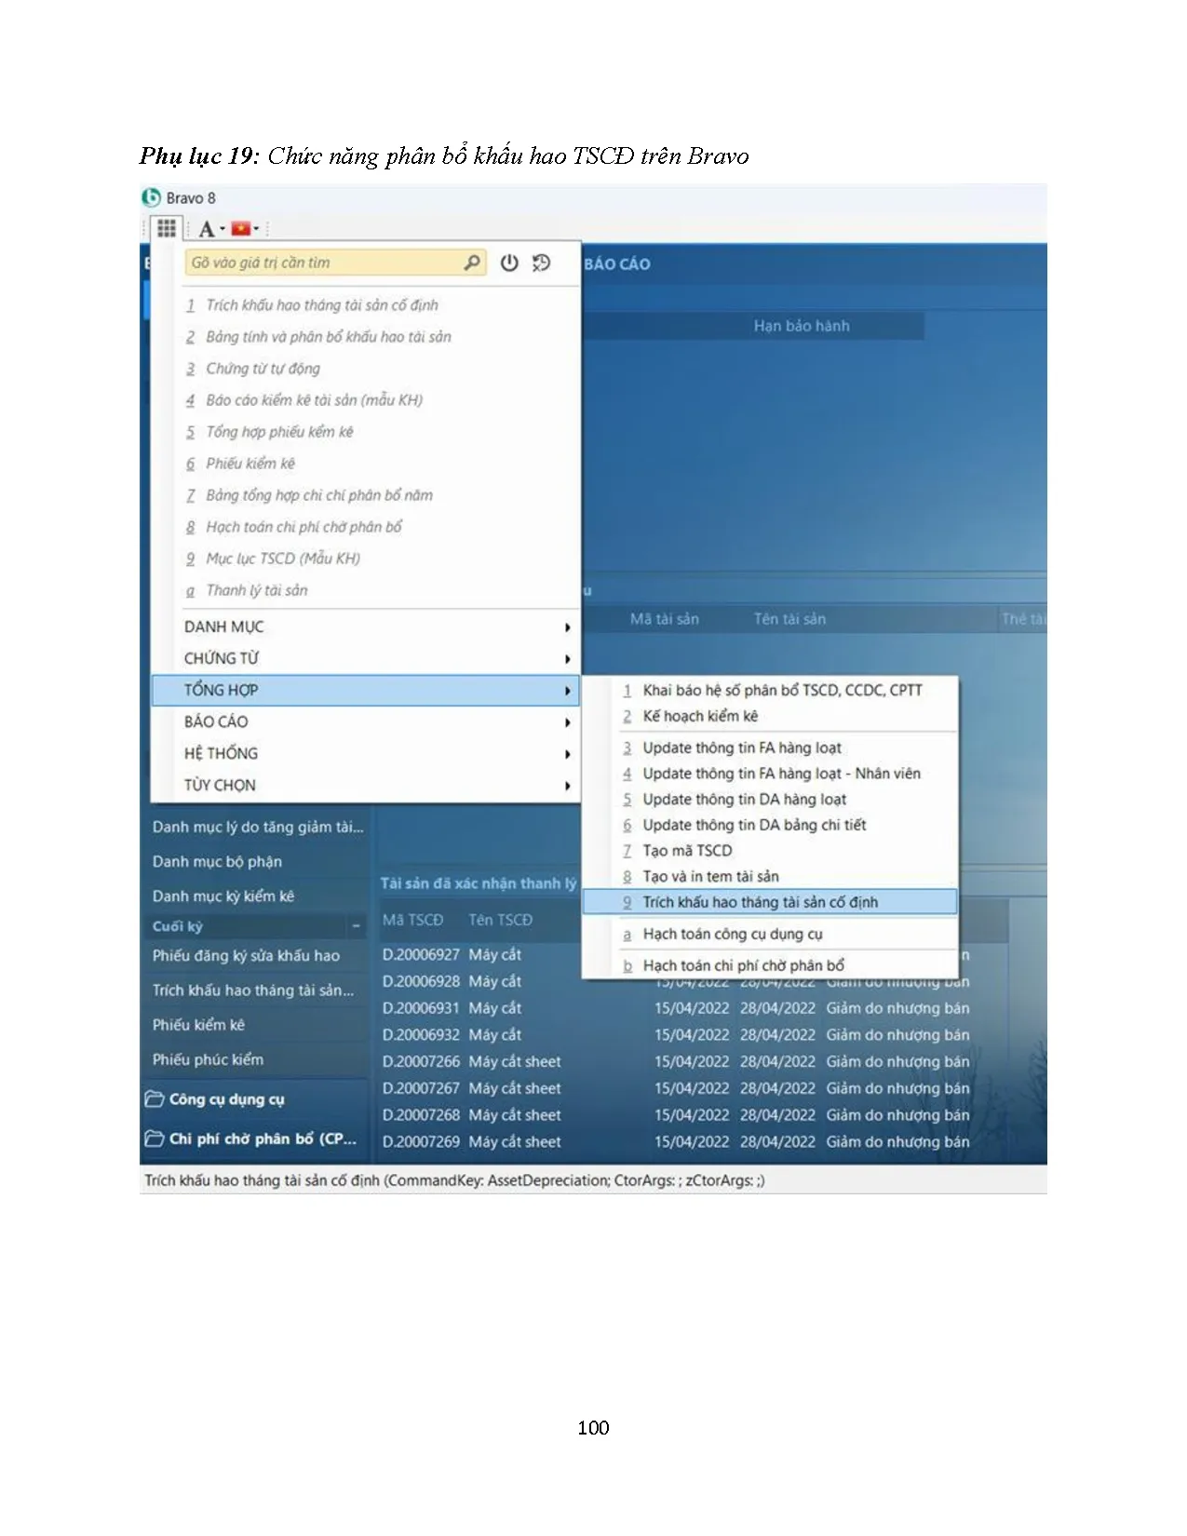Open Danh mục bộ phận in sidebar

pyautogui.click(x=217, y=861)
